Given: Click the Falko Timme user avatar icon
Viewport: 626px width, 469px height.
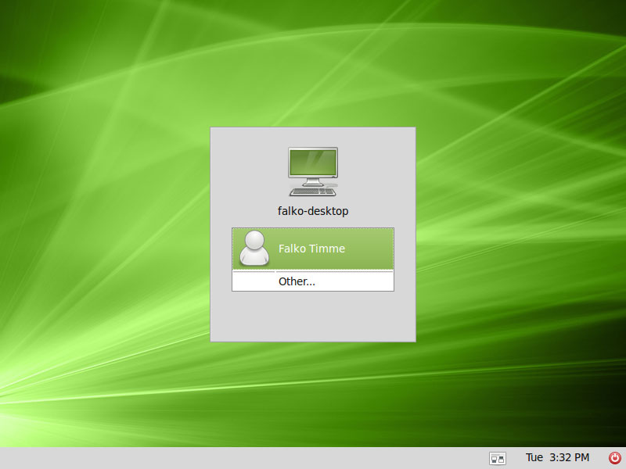Looking at the screenshot, I should [254, 248].
